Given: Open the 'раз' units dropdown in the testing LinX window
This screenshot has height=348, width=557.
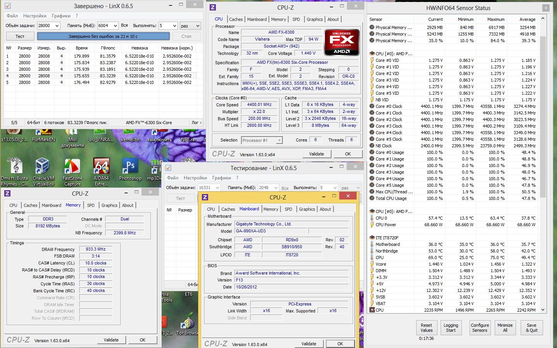Looking at the screenshot, I should (x=358, y=188).
